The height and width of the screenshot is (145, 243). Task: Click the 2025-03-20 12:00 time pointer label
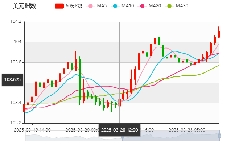point(119,130)
